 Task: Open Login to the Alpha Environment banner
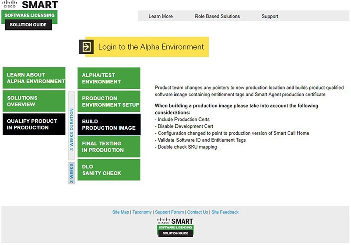[144, 47]
